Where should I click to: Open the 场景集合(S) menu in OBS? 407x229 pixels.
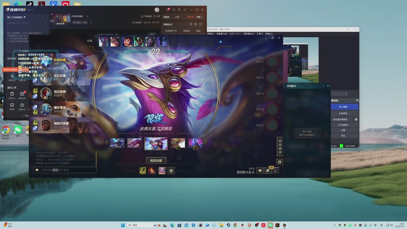coord(248,34)
